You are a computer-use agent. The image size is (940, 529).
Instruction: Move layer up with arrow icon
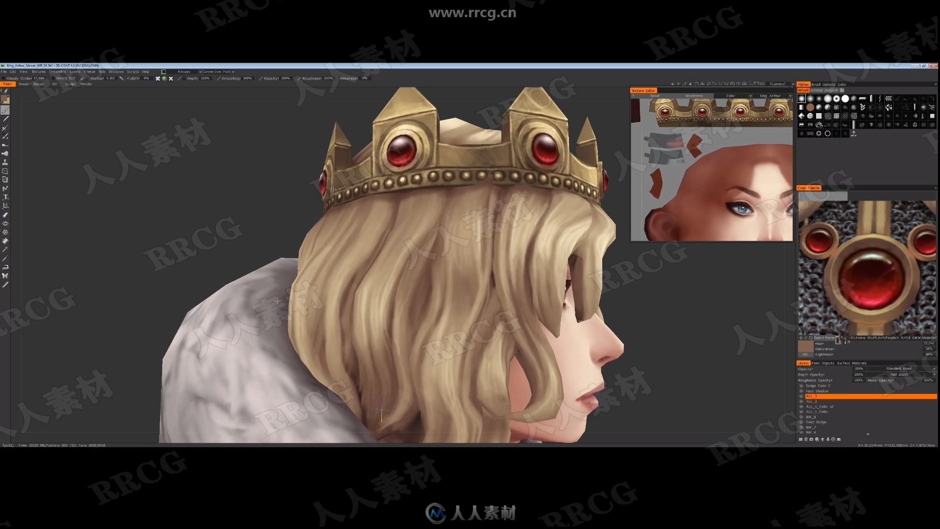click(x=822, y=439)
